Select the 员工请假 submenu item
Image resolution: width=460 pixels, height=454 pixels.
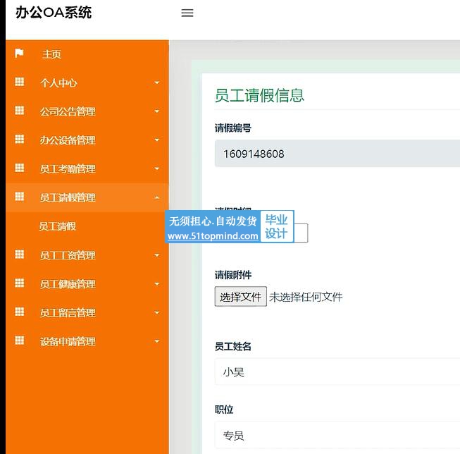coord(57,226)
